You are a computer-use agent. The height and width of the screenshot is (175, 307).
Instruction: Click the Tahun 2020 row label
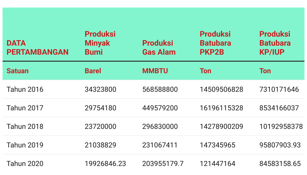coord(25,163)
